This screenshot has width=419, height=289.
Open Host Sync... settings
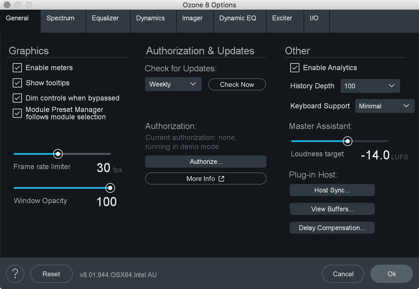[332, 190]
